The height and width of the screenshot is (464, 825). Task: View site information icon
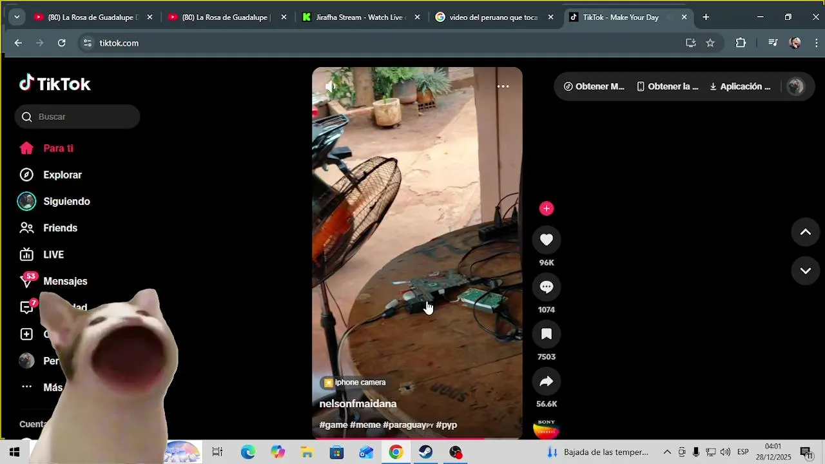click(87, 43)
